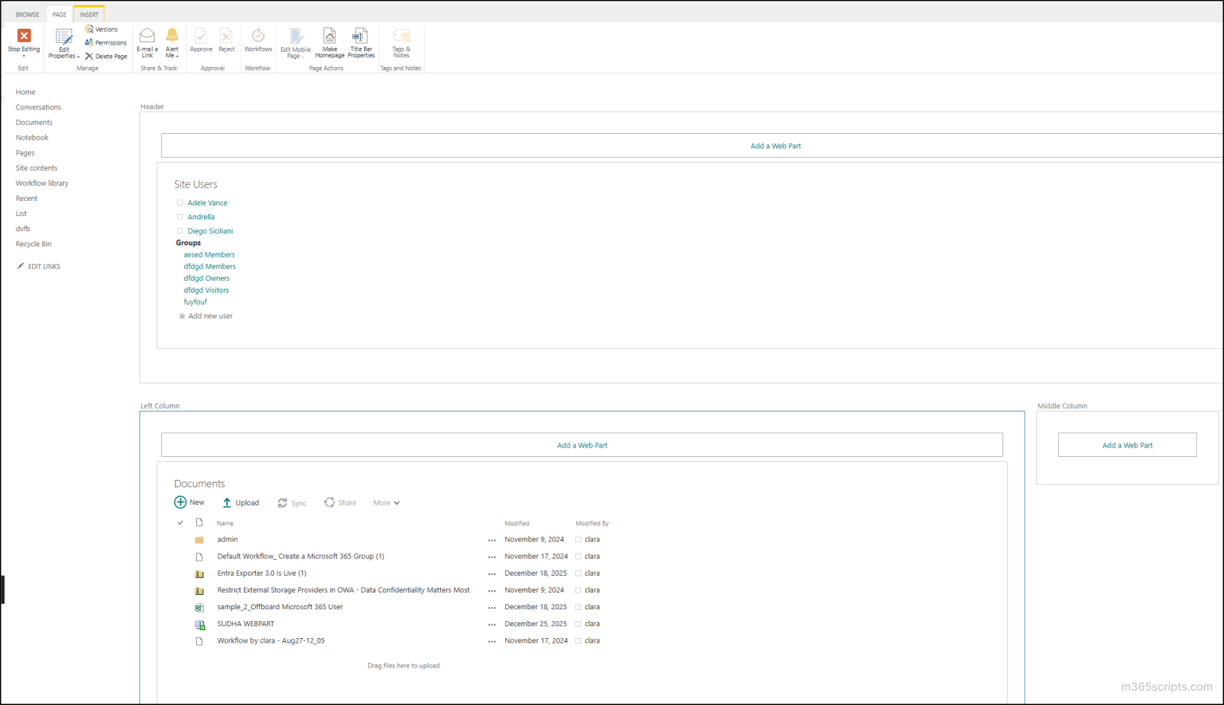Check the Adele Vance checkbox

[179, 202]
